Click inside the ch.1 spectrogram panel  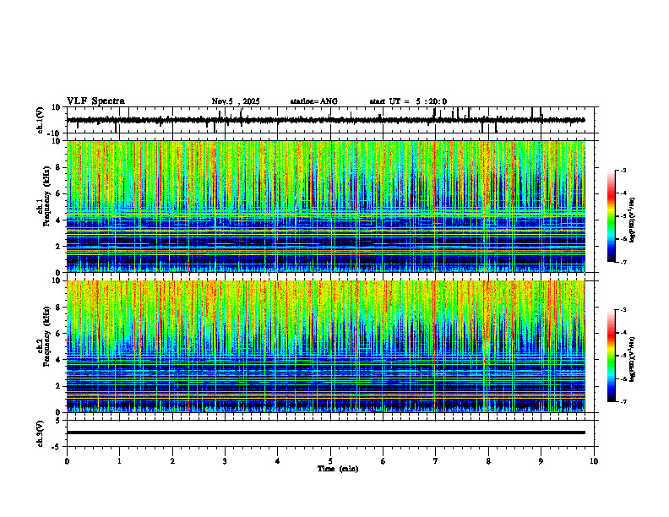(326, 206)
